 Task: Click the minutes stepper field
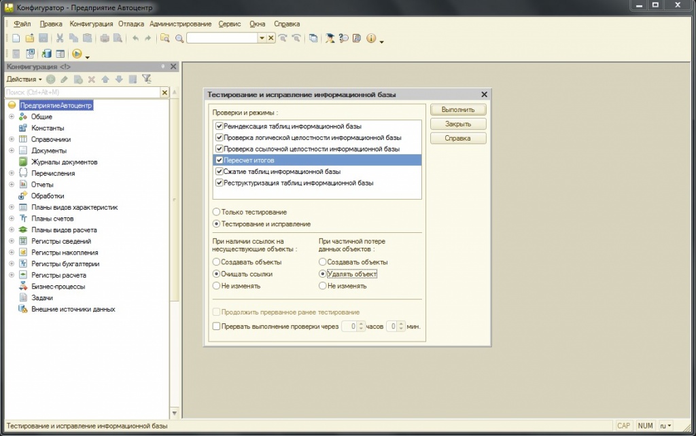click(396, 327)
